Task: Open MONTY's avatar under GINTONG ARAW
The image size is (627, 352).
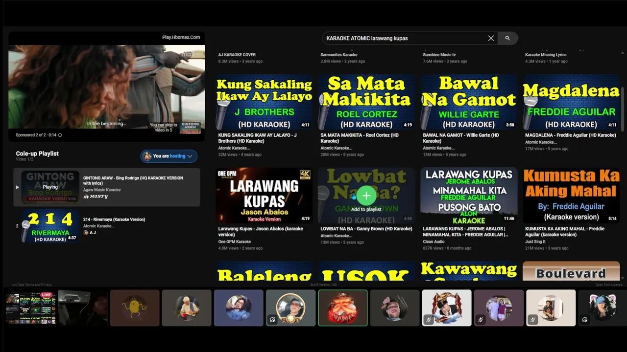Action: [x=86, y=197]
